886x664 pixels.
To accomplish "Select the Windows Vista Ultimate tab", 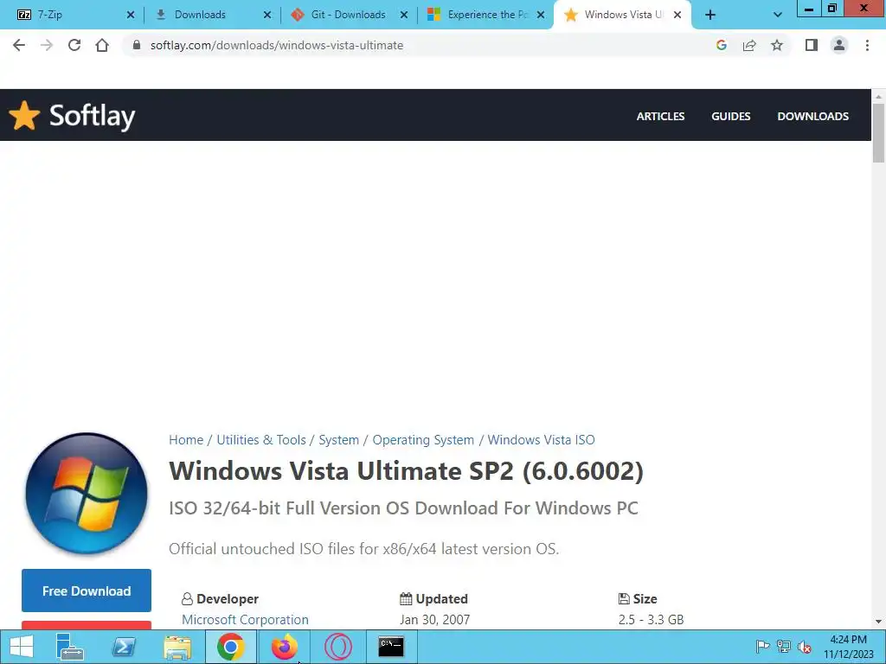I will click(x=621, y=16).
